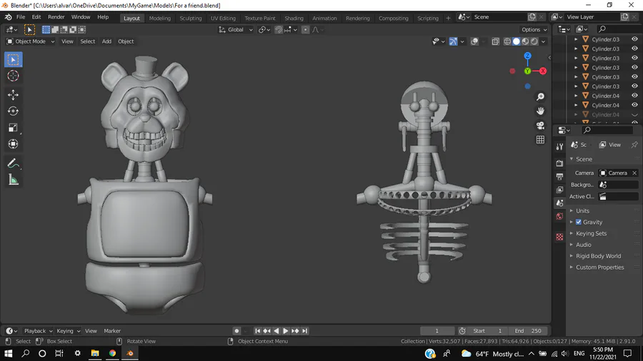The image size is (643, 361).
Task: Open the View Layer properties tab
Action: [559, 190]
